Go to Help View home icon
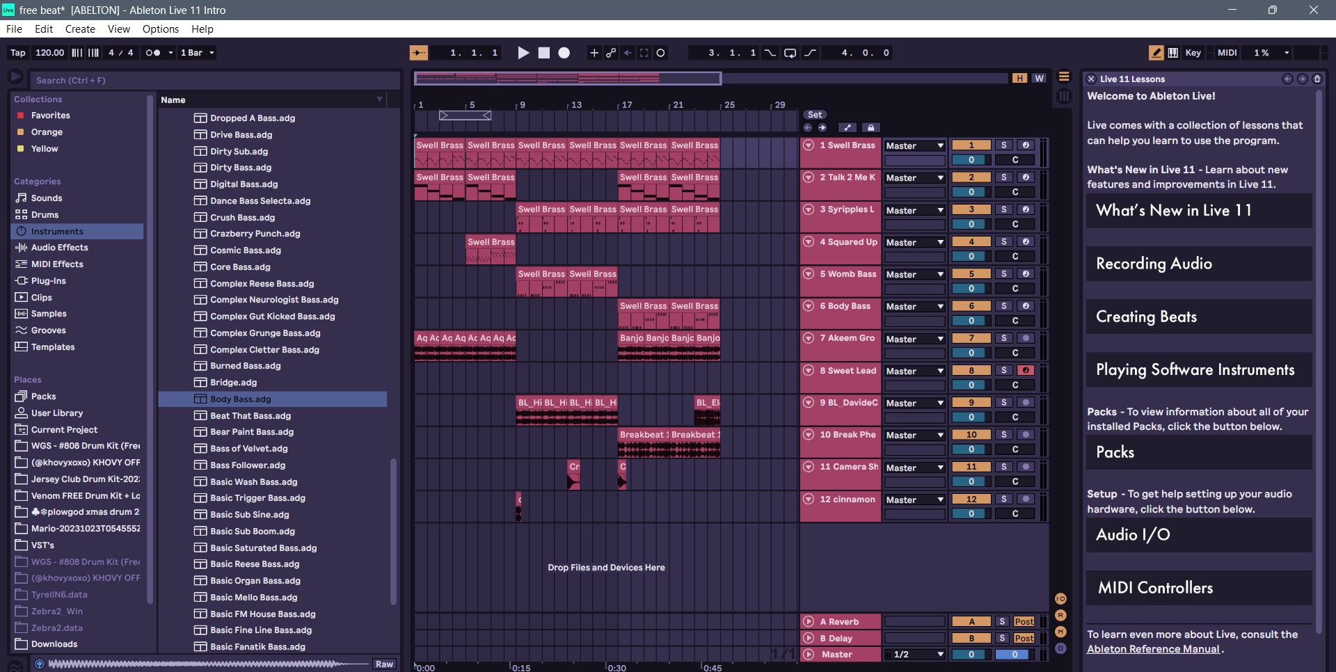Viewport: 1336px width, 672px height. pyautogui.click(x=1317, y=79)
